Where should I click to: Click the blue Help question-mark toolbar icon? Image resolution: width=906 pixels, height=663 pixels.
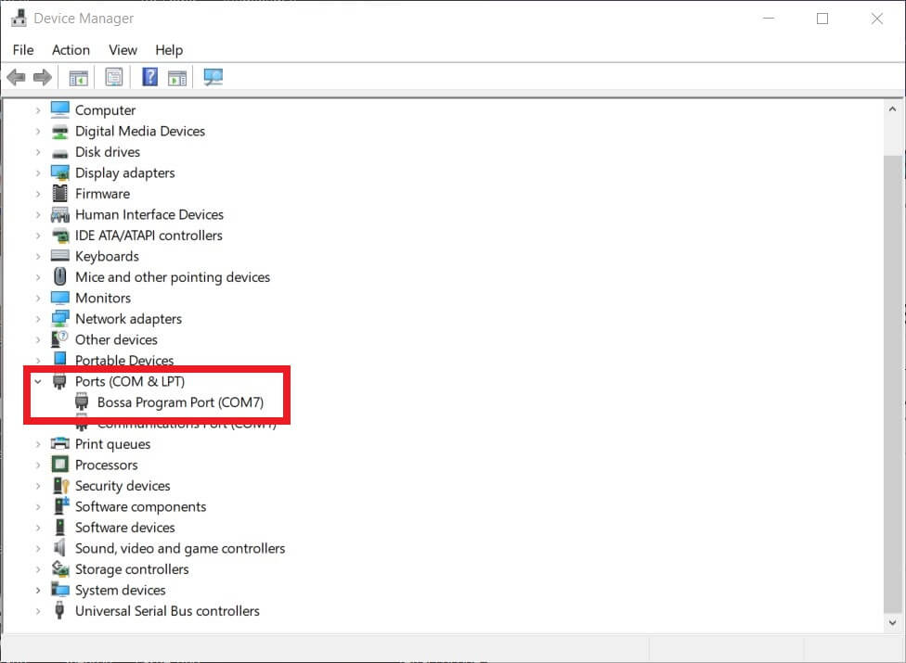click(149, 77)
